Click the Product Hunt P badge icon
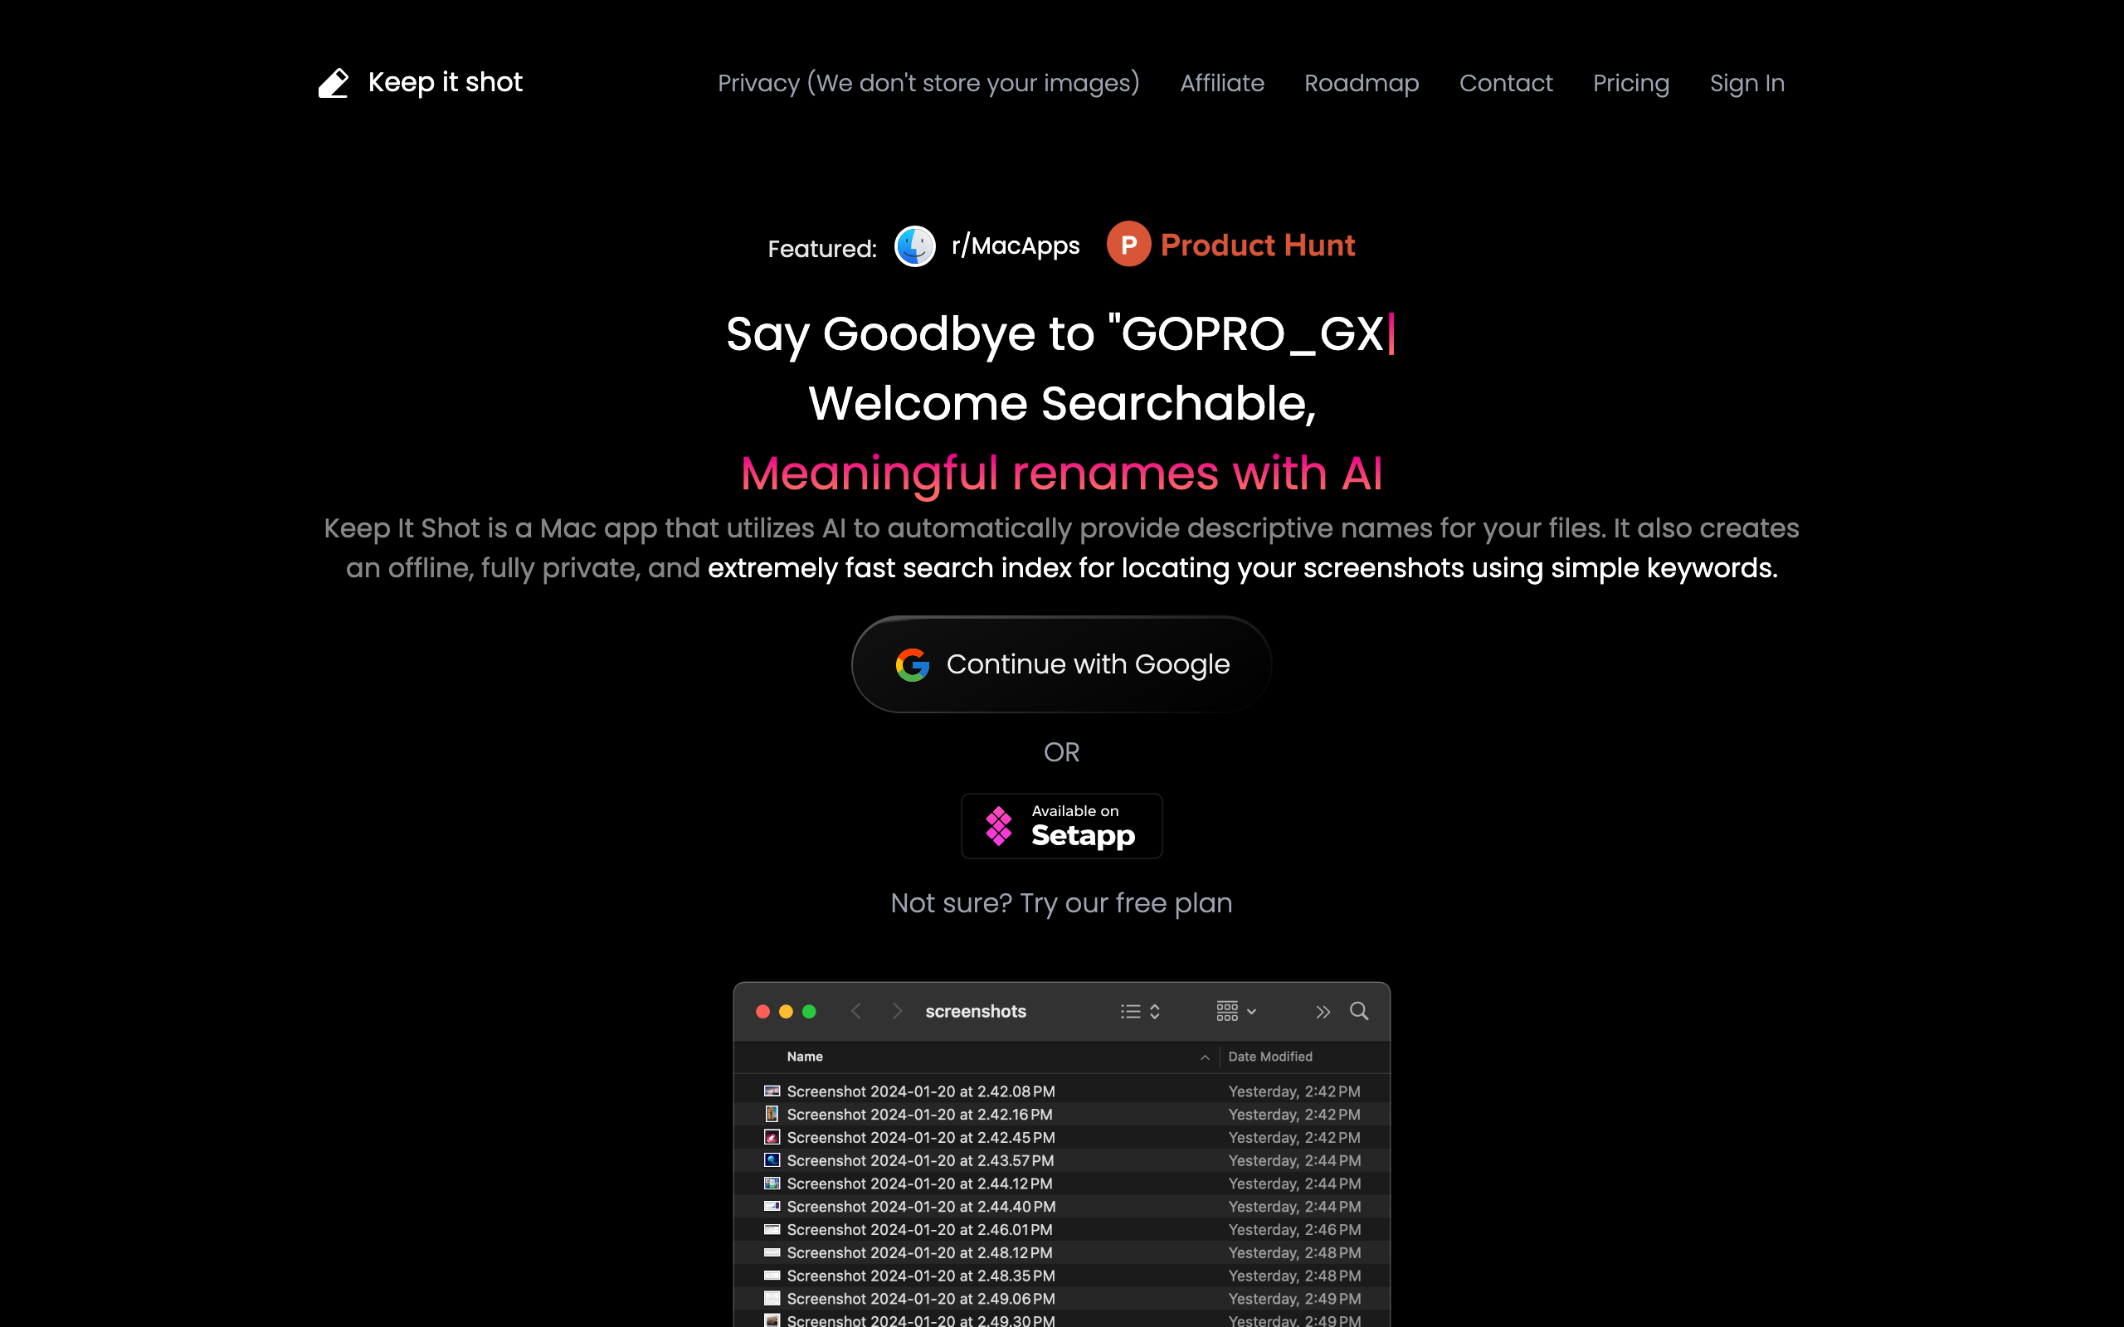 [1128, 245]
